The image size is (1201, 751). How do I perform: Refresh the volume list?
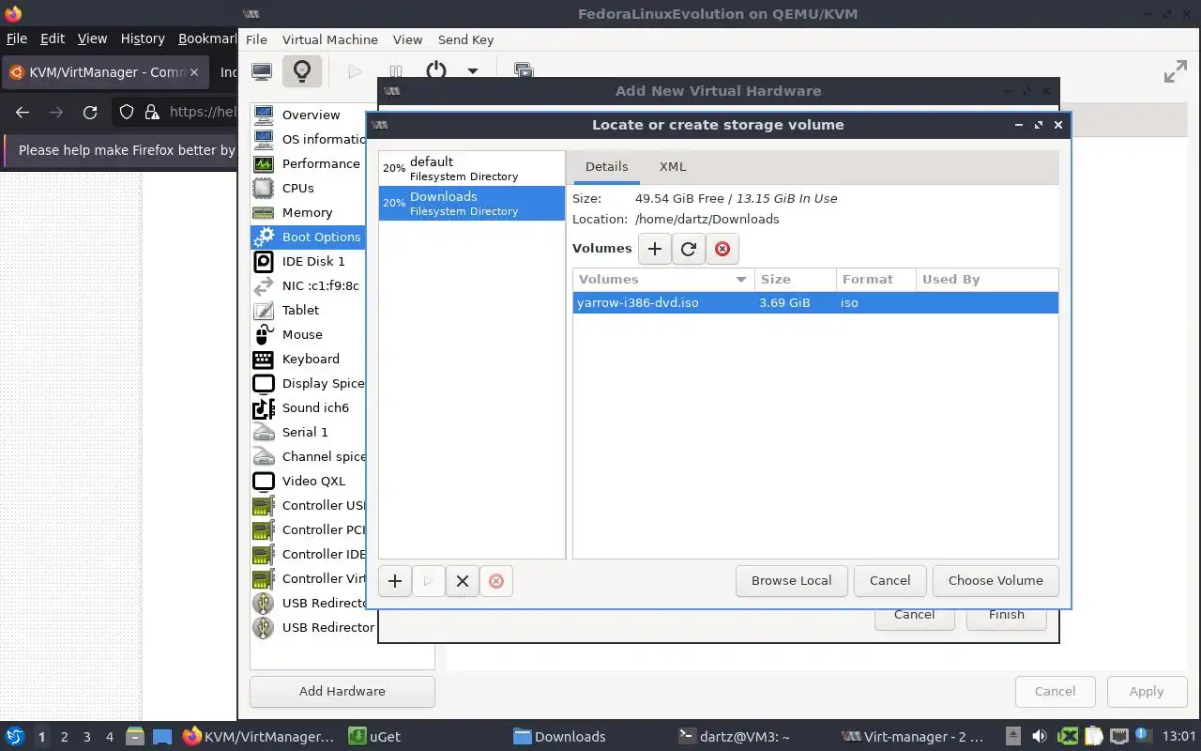689,249
